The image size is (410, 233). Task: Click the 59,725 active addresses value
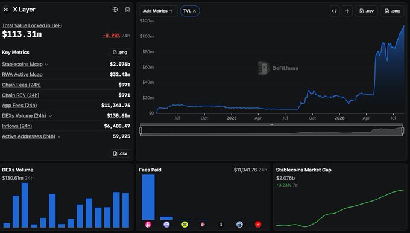tap(122, 136)
